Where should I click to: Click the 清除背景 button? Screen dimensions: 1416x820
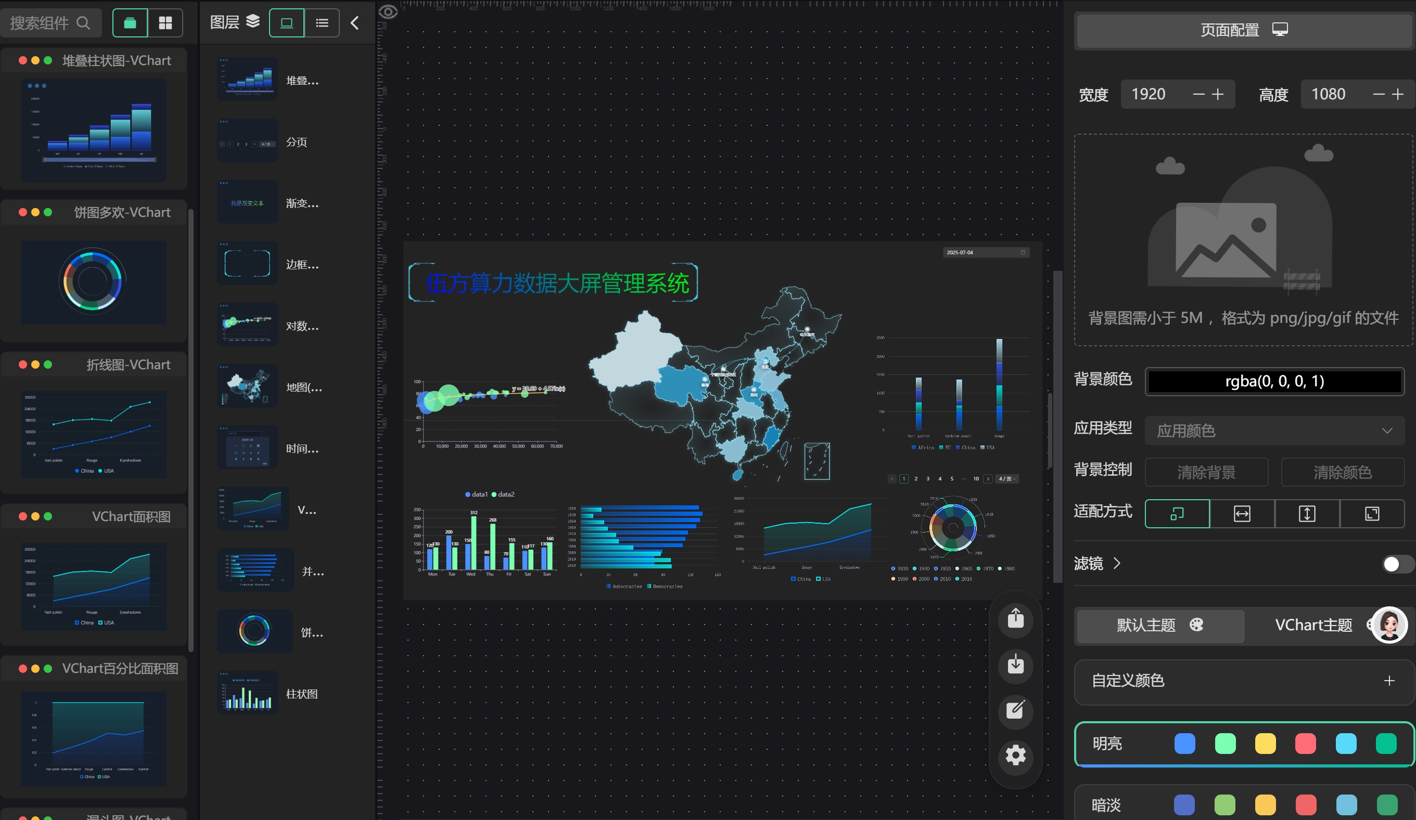click(x=1206, y=472)
